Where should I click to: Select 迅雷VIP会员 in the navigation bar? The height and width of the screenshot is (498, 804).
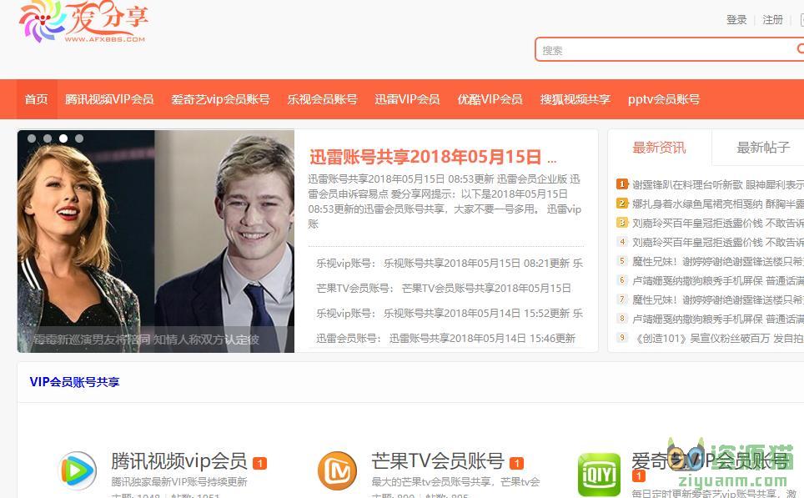407,98
